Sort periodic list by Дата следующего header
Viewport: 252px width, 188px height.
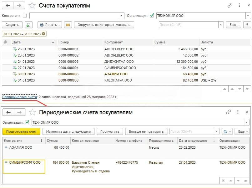pos(198,141)
